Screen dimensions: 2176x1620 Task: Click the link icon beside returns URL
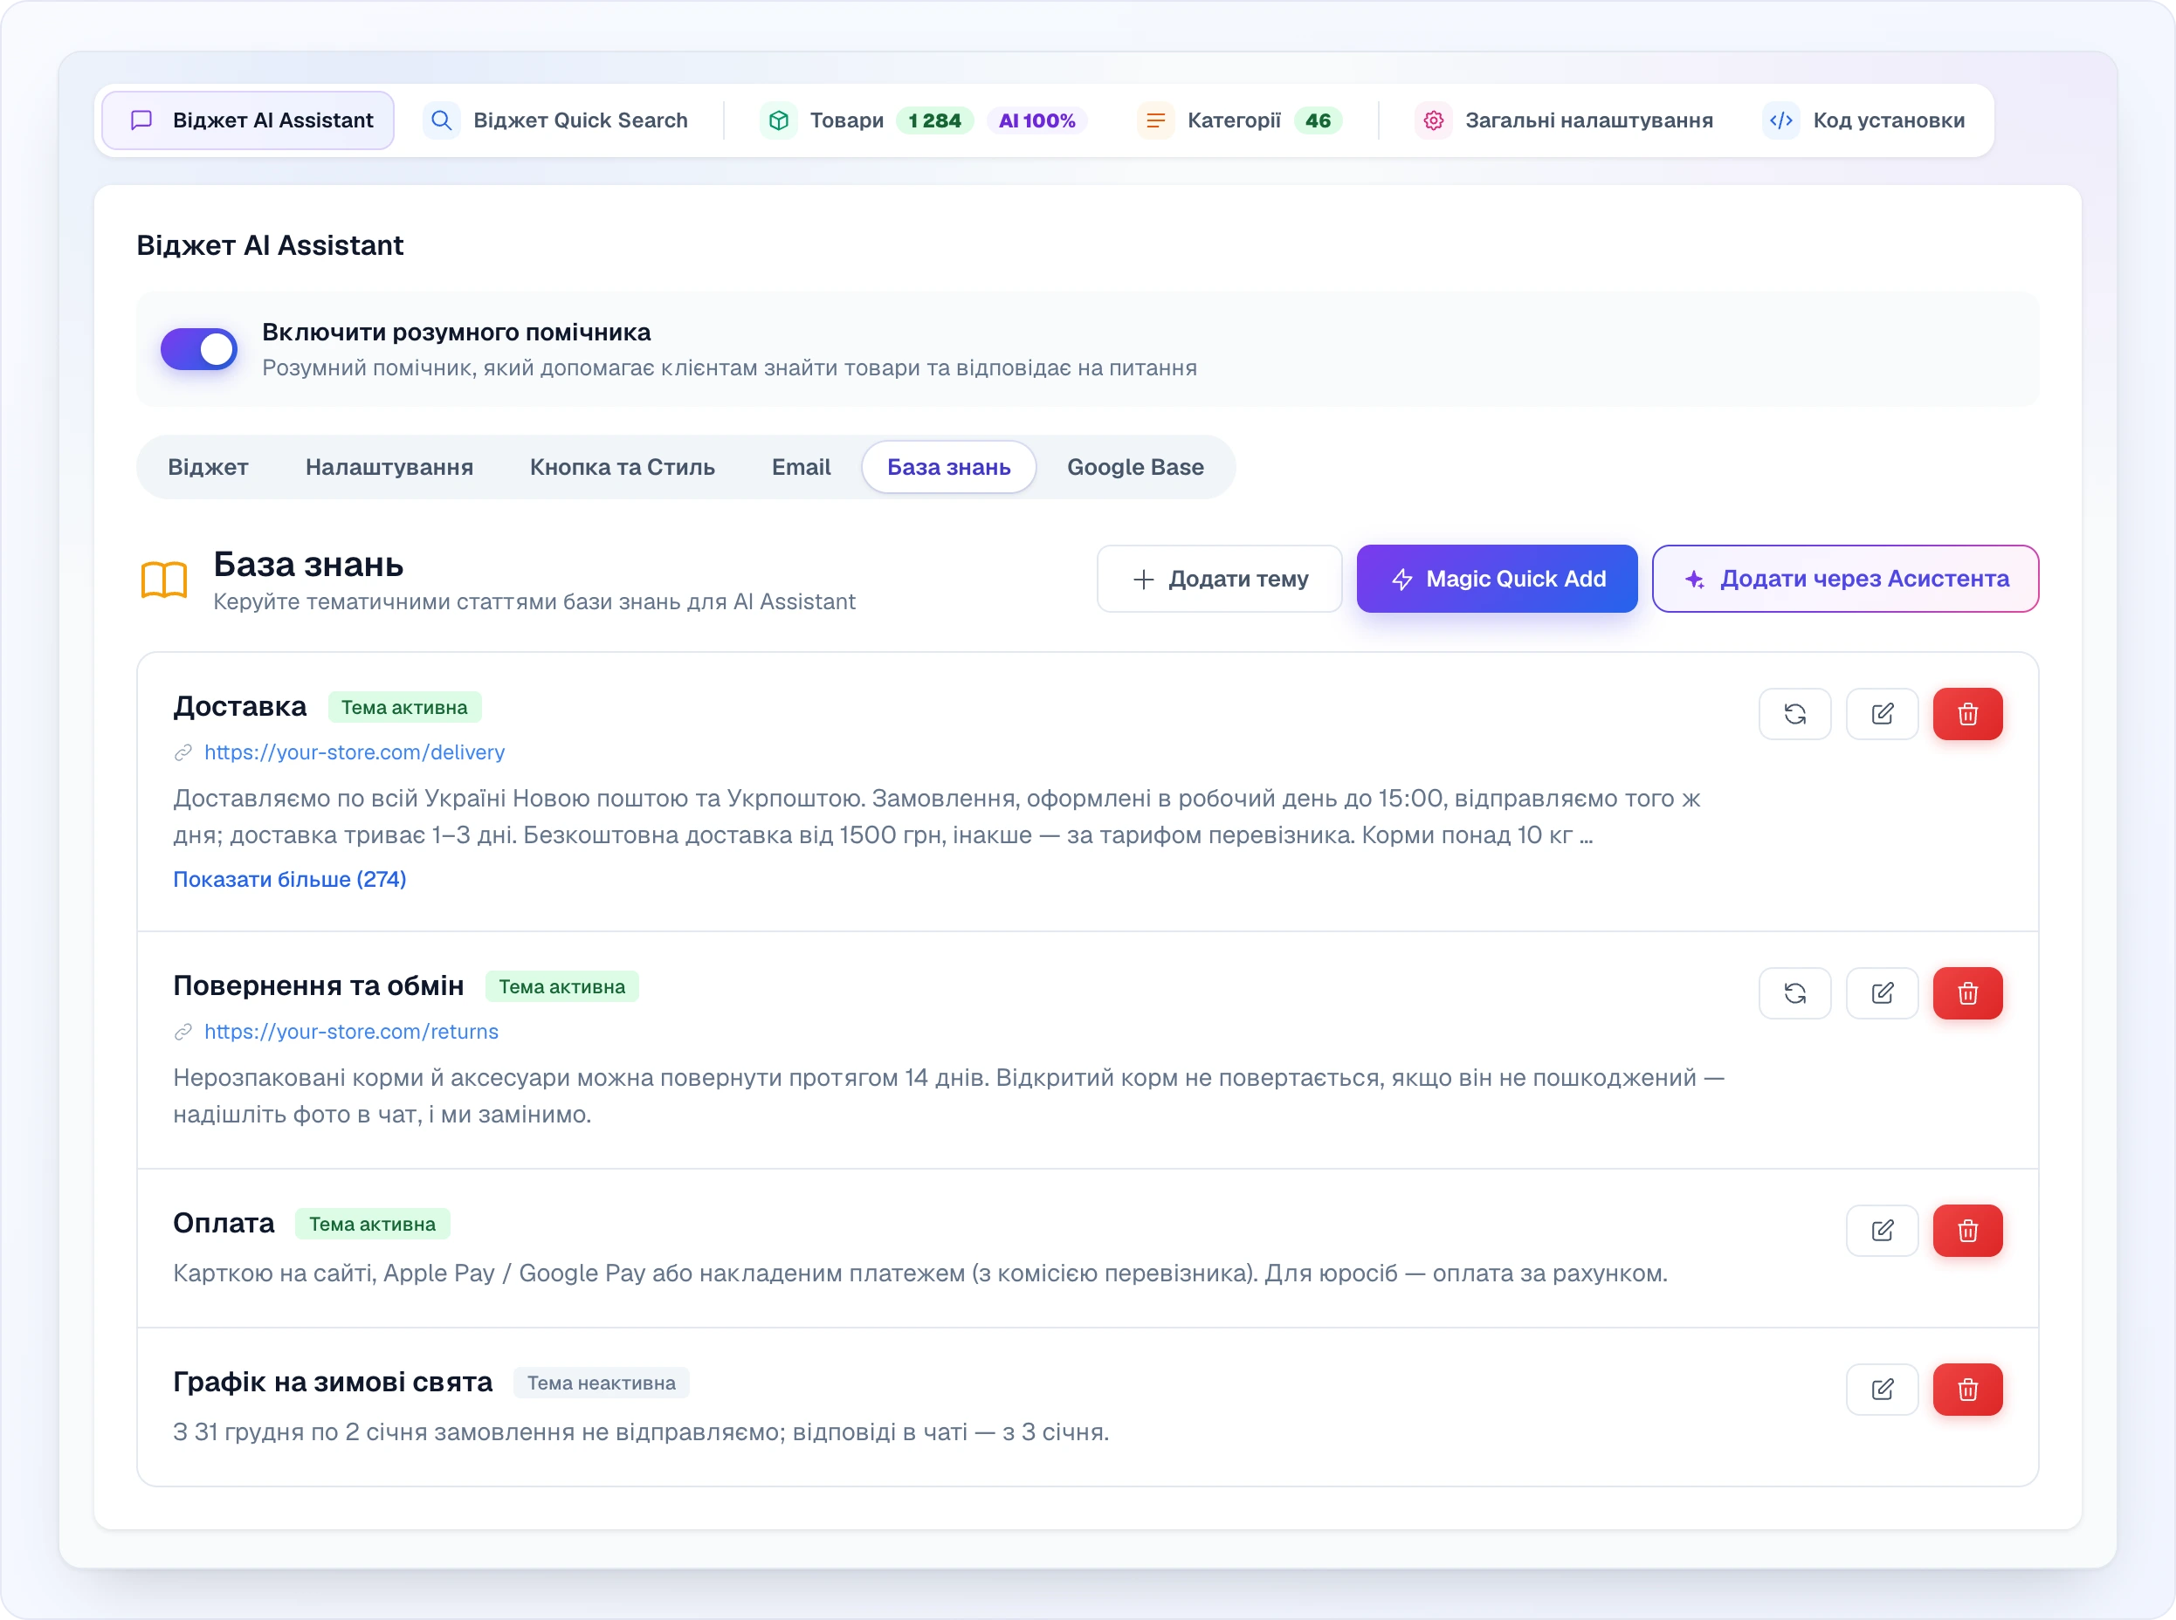tap(182, 1033)
